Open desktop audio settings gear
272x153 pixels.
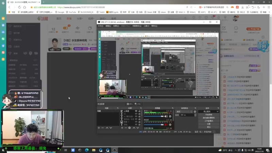coord(170,124)
